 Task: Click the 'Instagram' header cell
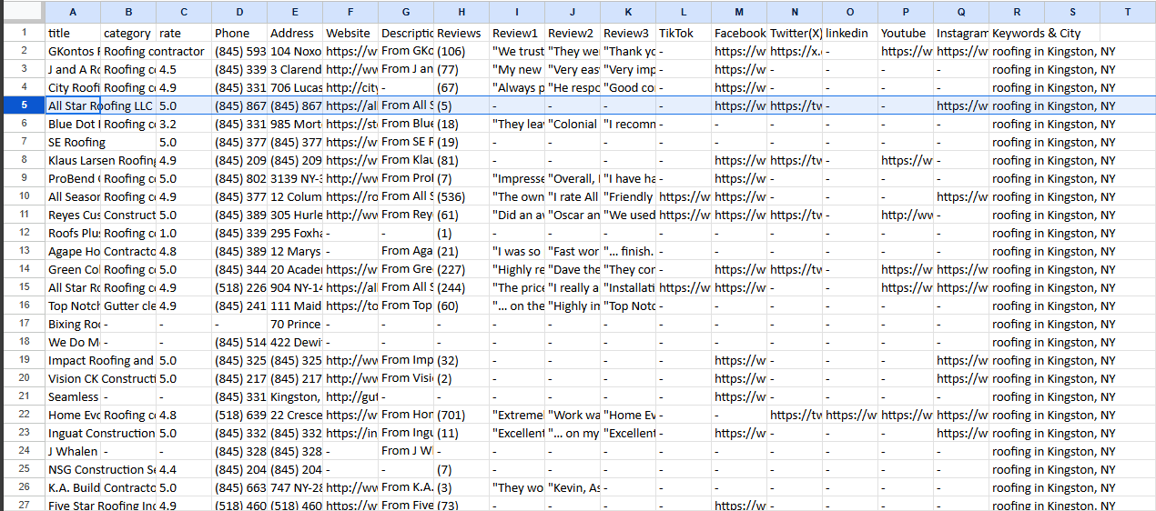(x=961, y=33)
